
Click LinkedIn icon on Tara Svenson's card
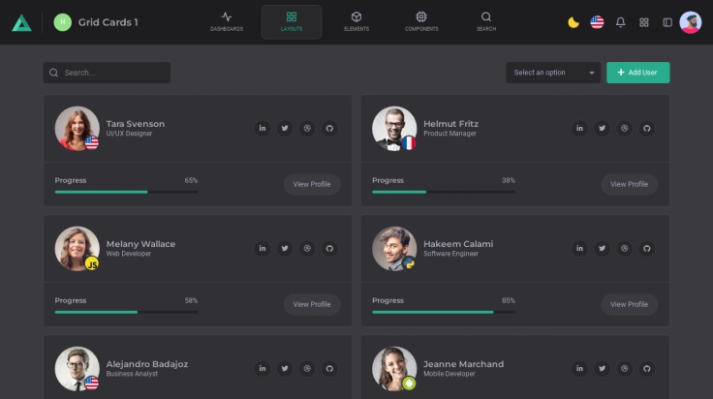pyautogui.click(x=262, y=128)
